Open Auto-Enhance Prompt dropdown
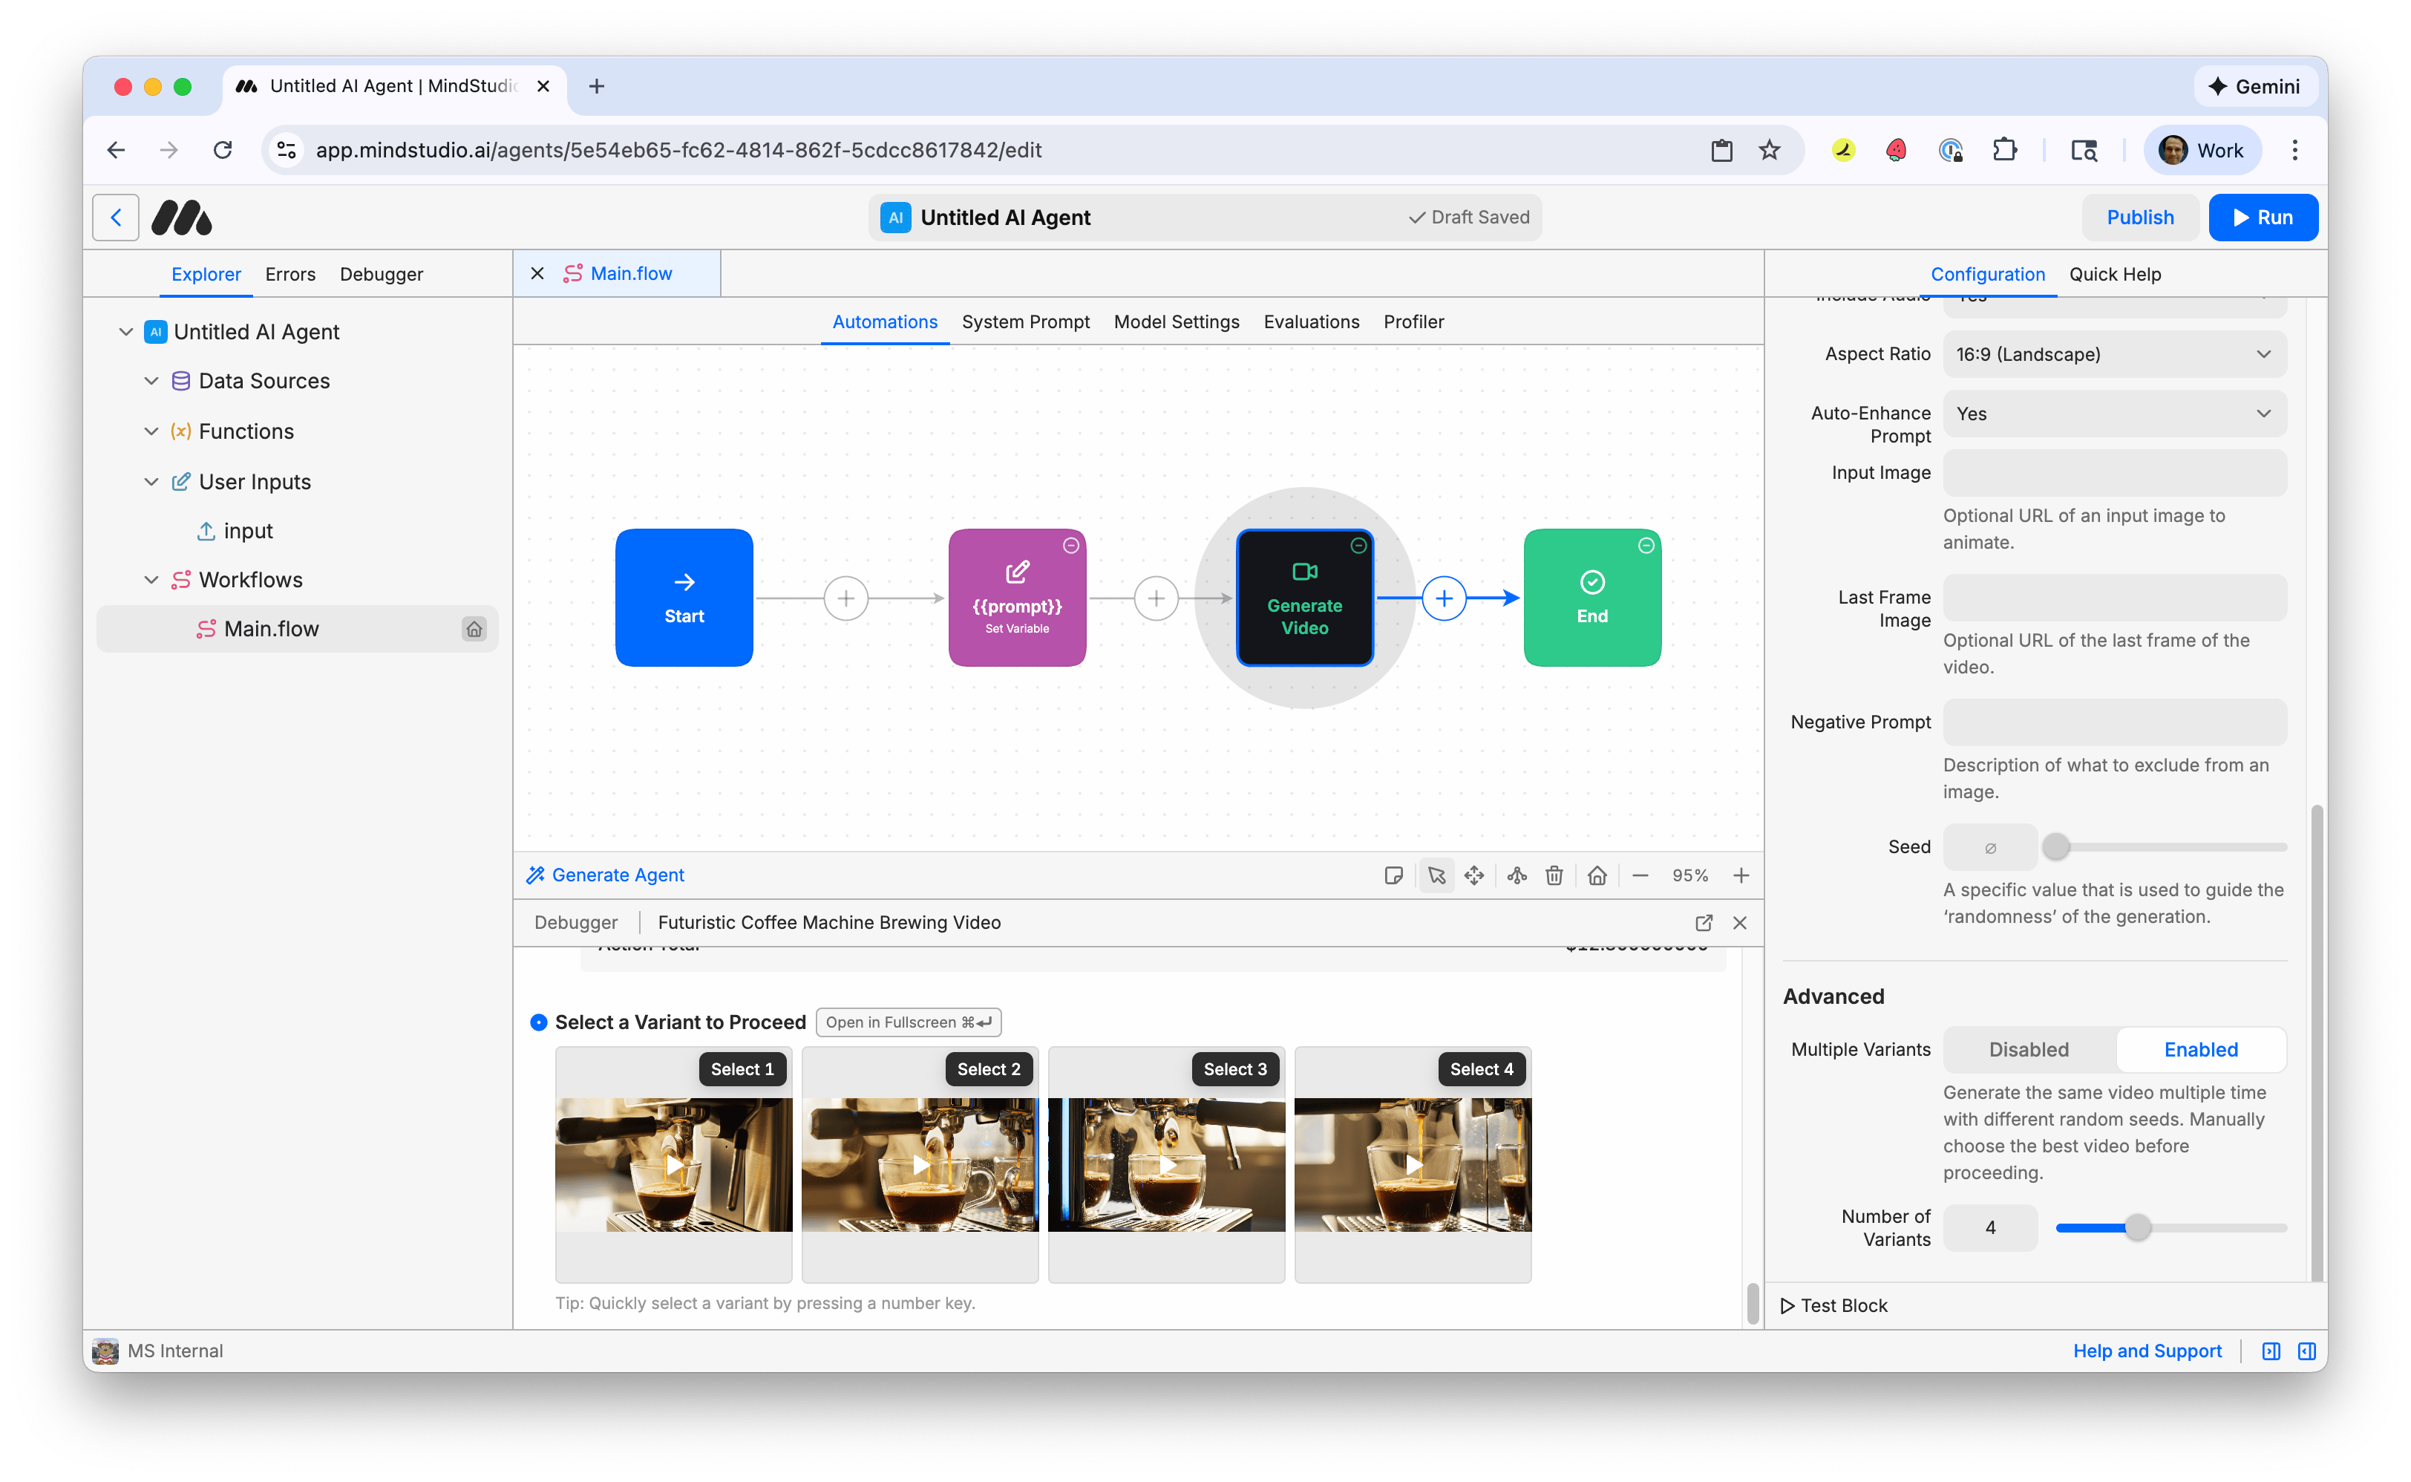 2114,414
